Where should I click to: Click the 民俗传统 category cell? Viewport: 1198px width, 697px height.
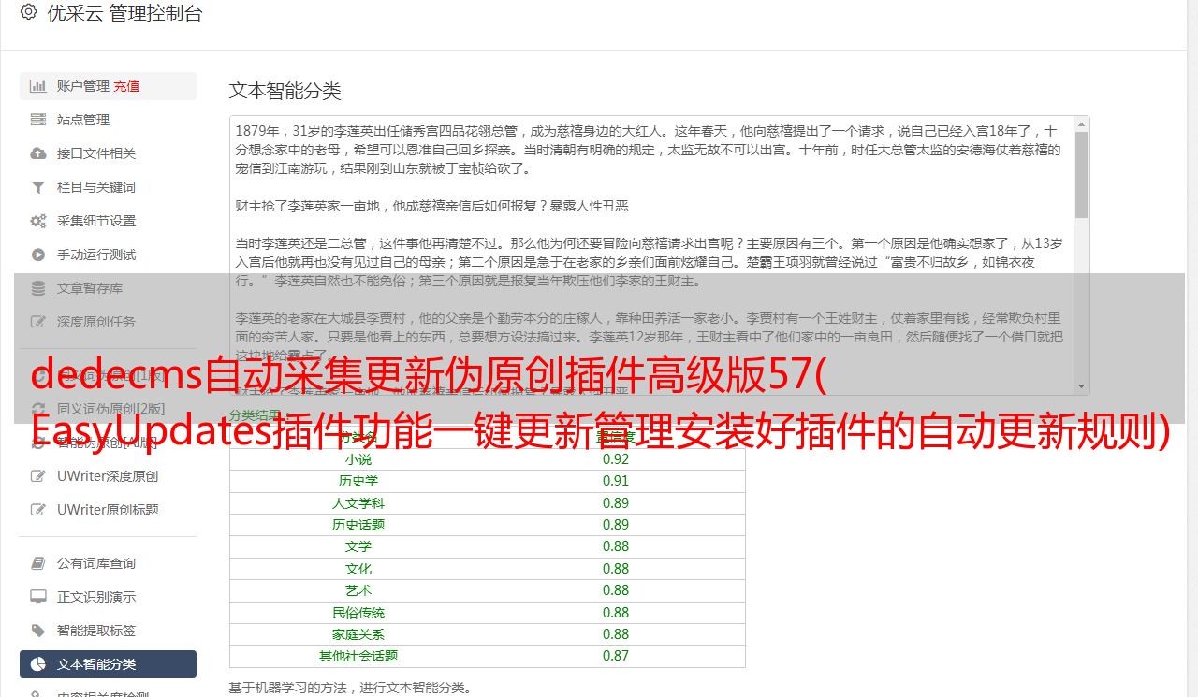tap(358, 613)
